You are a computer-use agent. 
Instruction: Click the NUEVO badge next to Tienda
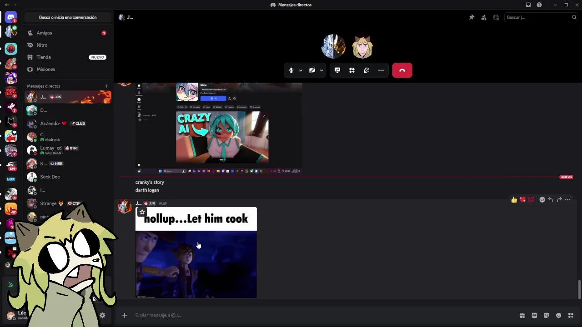point(97,57)
